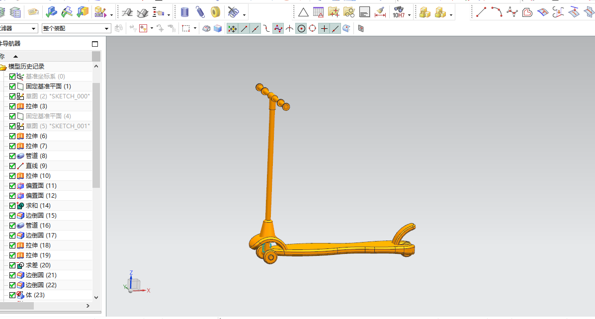Click the 固定基准平面 (1) tree entry
Image resolution: width=595 pixels, height=319 pixels.
point(48,86)
